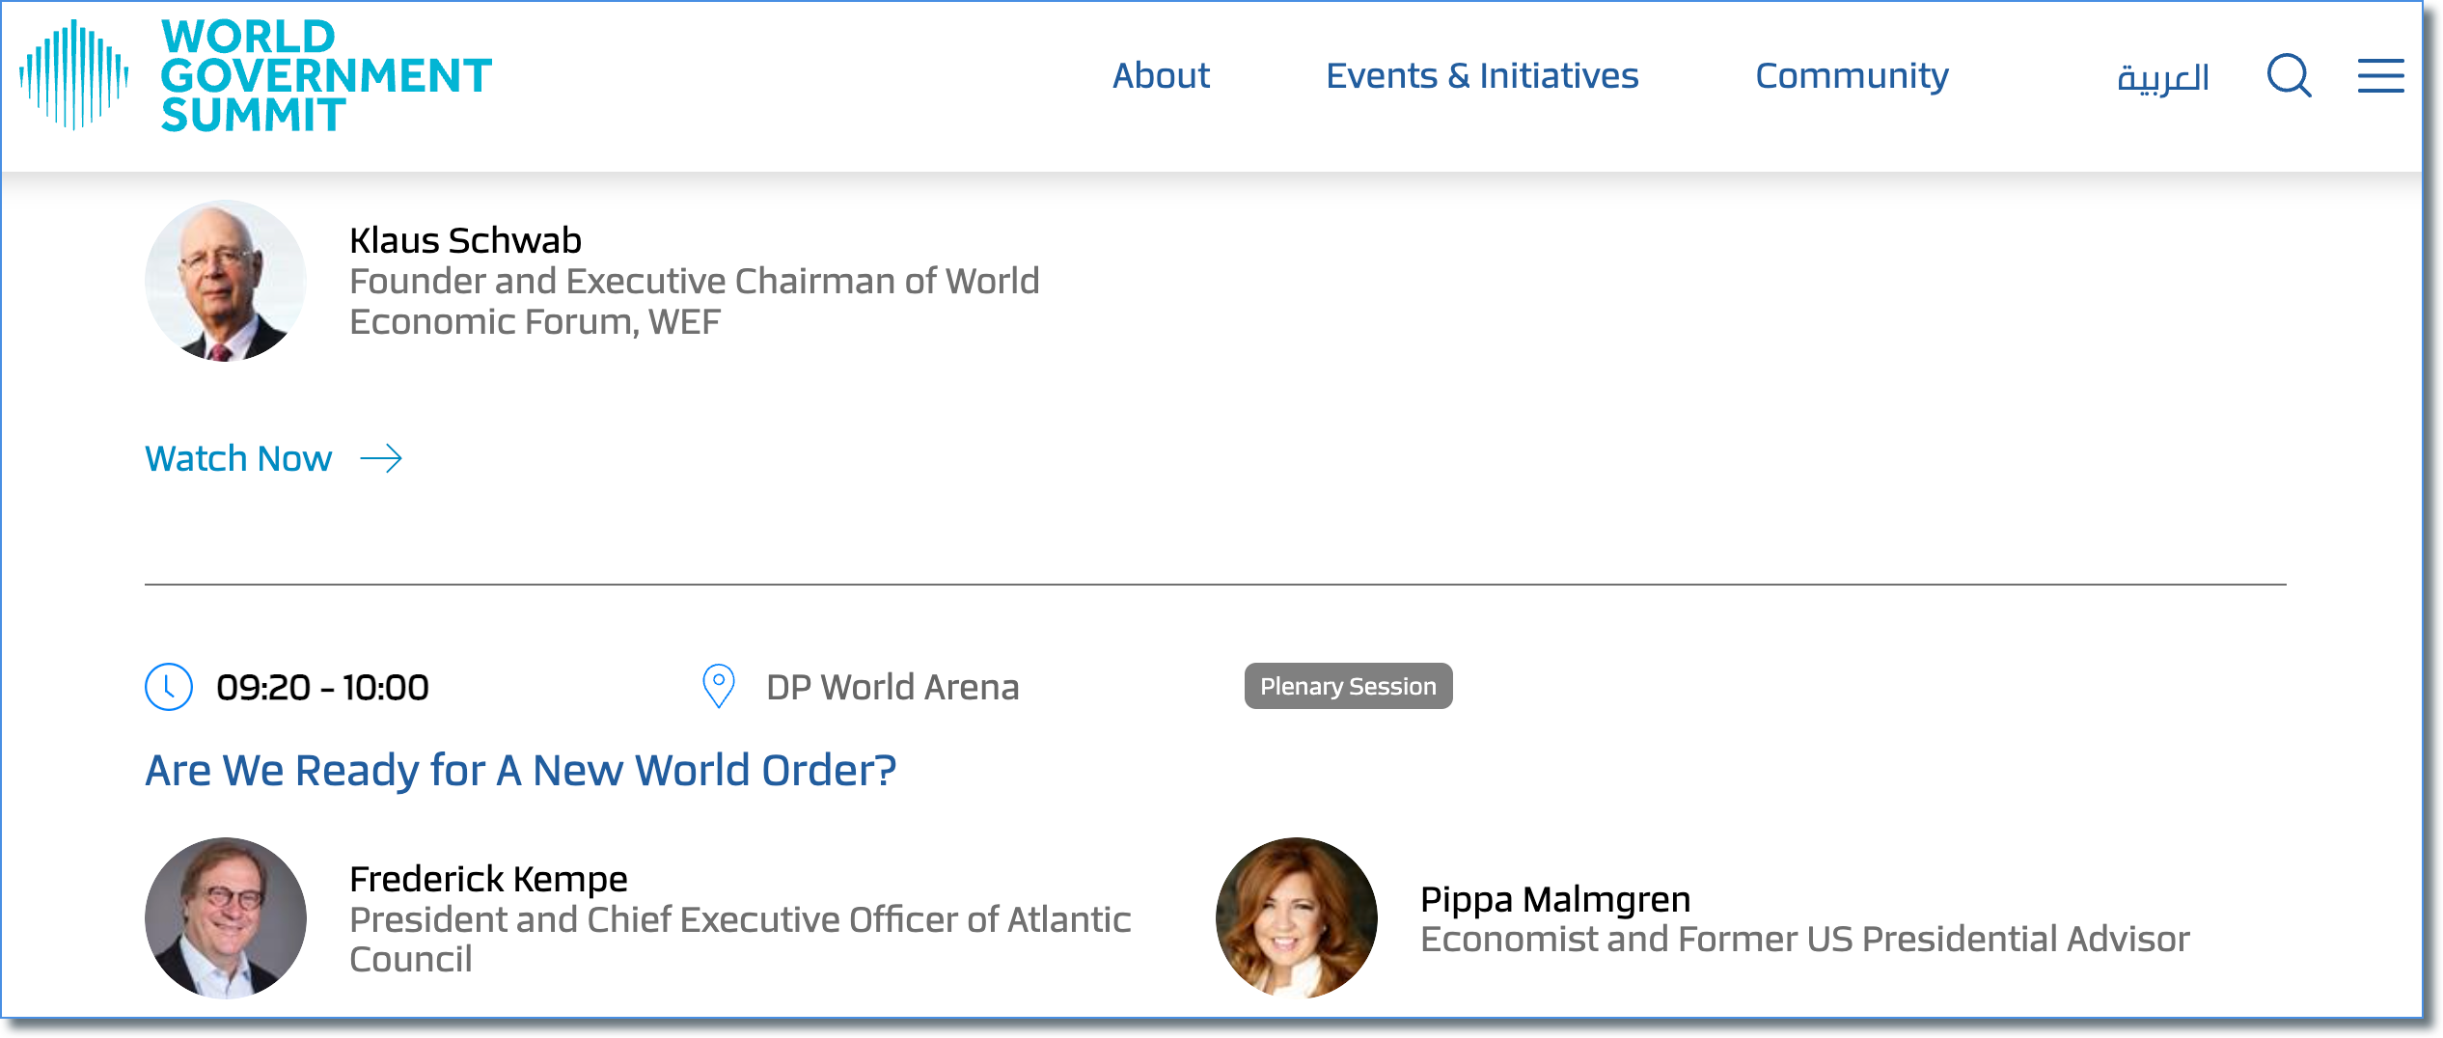Viewport: 2443px width, 1038px height.
Task: Click the World Government Summit logo
Action: [255, 75]
